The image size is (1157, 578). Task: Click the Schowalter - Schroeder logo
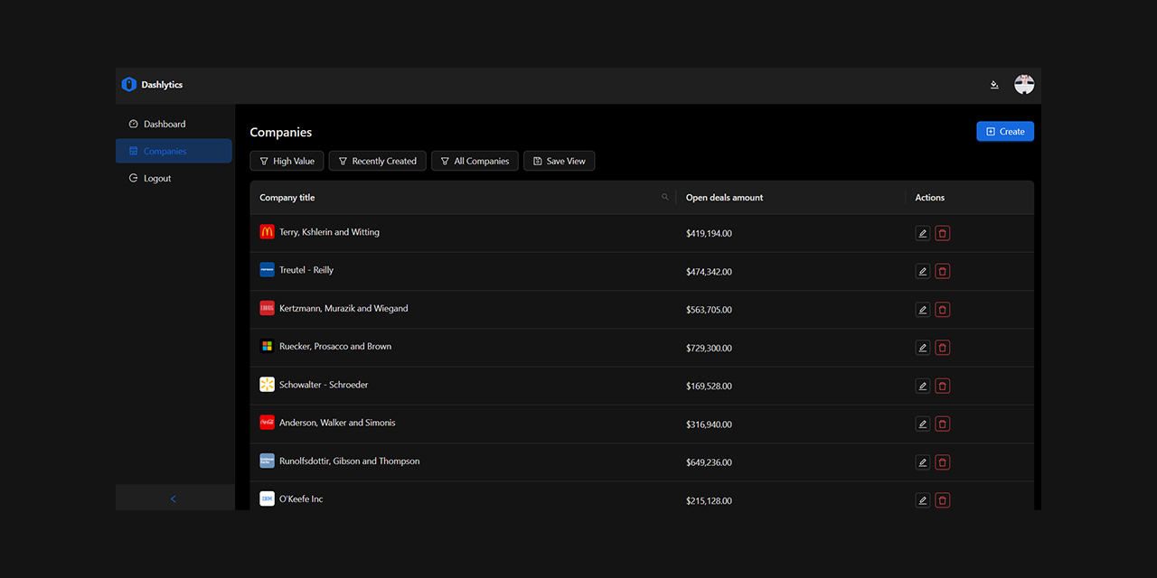267,385
